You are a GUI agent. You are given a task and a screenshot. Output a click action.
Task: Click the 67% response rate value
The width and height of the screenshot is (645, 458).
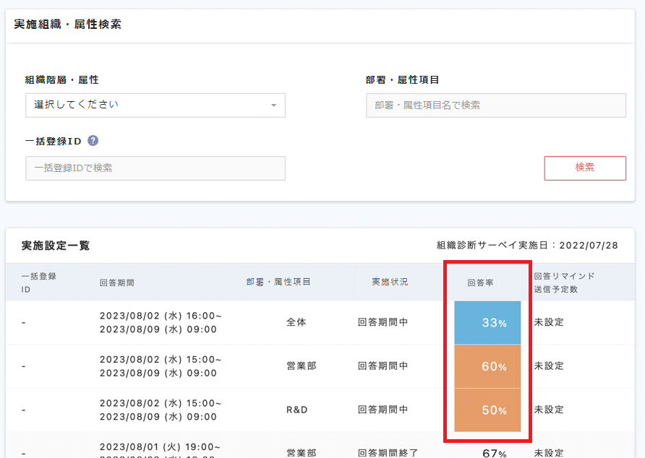coord(494,453)
